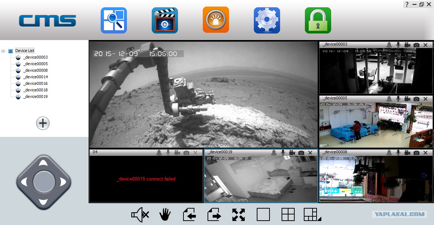Viewport: 434px width, 225px height.
Task: Open the orange alarm light icon
Action: [x=216, y=20]
